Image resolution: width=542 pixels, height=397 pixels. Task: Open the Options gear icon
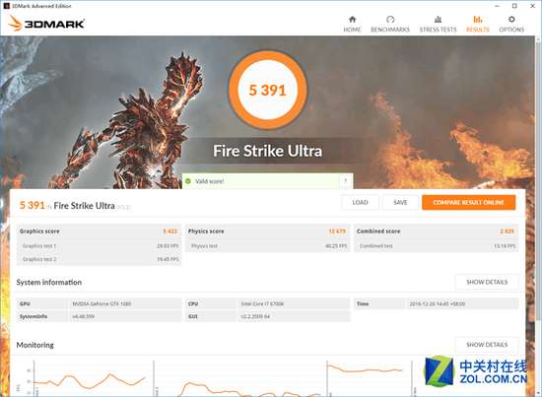point(511,20)
